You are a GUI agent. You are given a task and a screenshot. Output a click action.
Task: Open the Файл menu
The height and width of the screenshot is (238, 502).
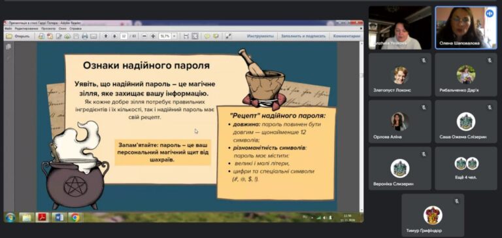[8, 29]
